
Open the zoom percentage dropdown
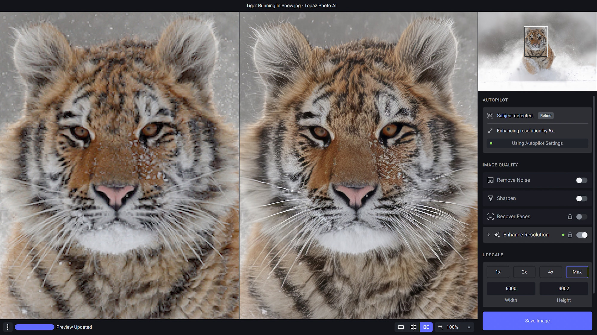[x=469, y=327]
